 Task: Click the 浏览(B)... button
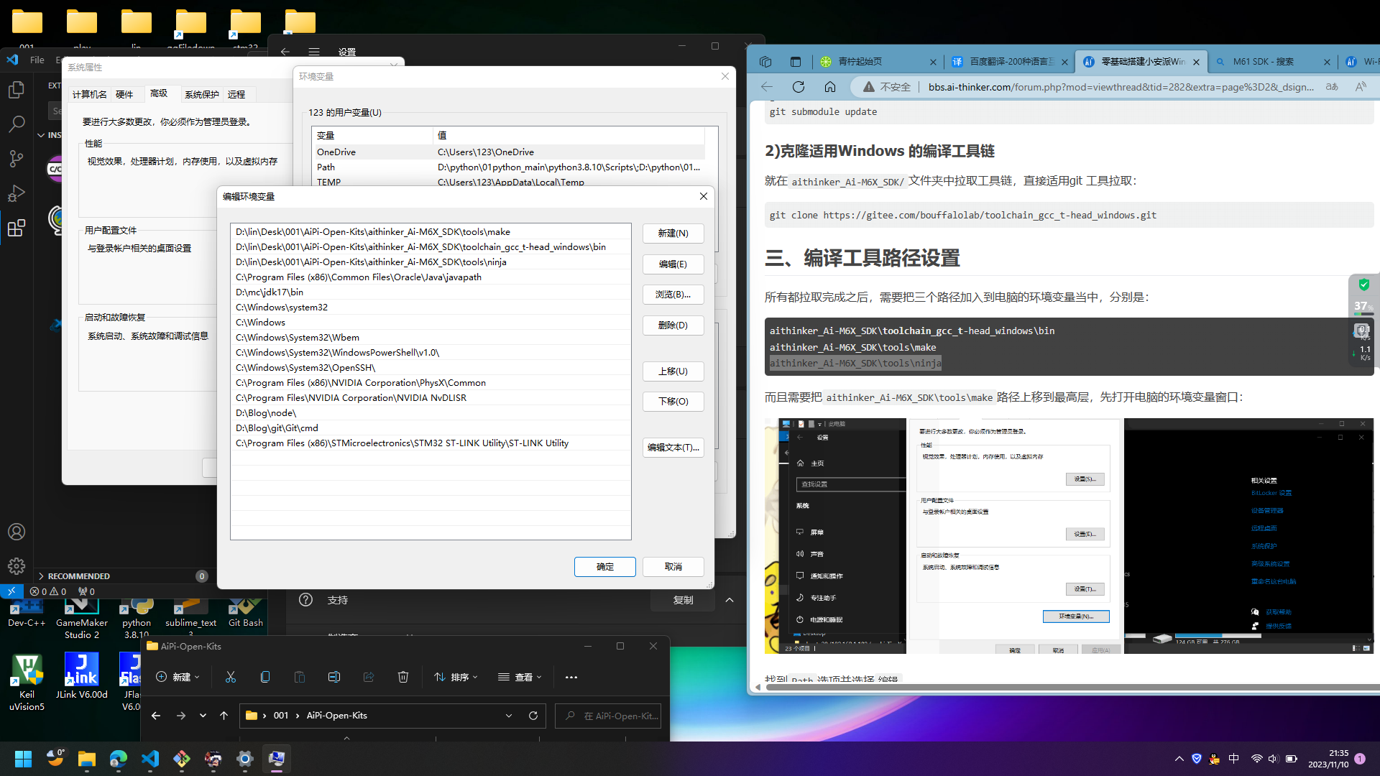coord(673,295)
